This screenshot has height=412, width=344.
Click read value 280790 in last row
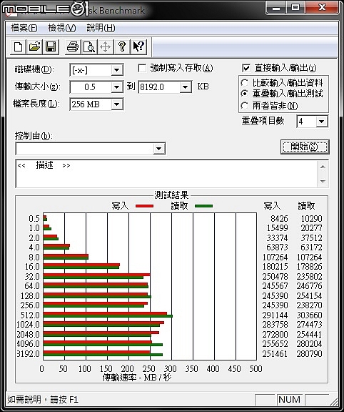(x=310, y=353)
